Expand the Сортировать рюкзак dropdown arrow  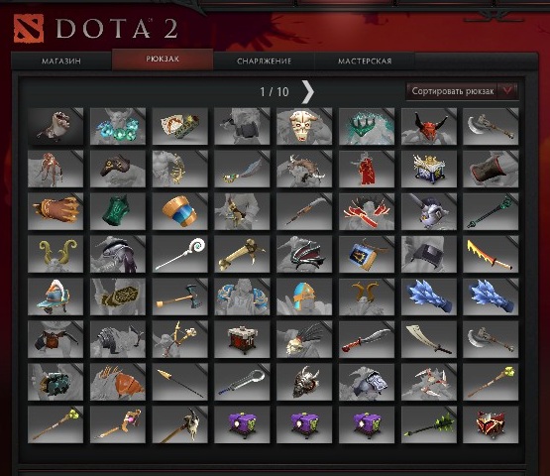(x=507, y=91)
